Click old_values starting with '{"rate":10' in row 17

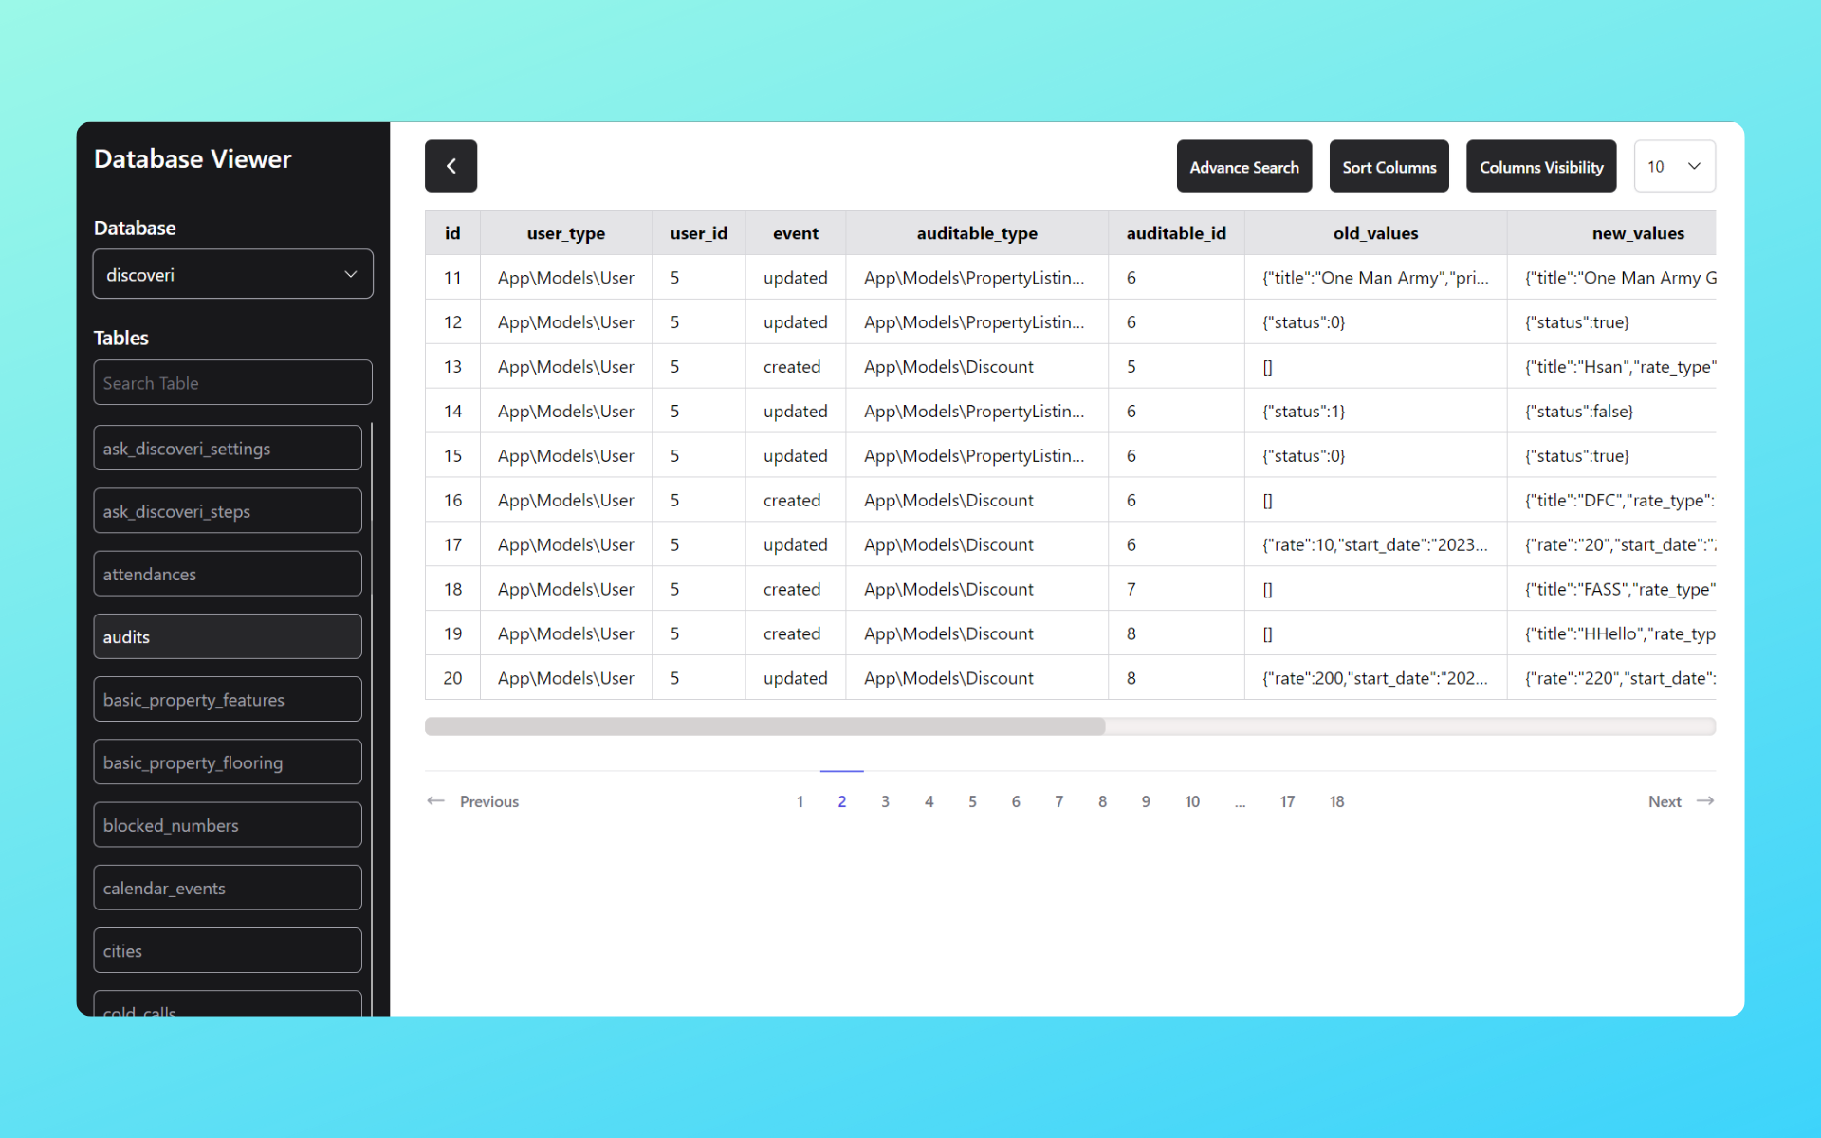click(x=1374, y=544)
